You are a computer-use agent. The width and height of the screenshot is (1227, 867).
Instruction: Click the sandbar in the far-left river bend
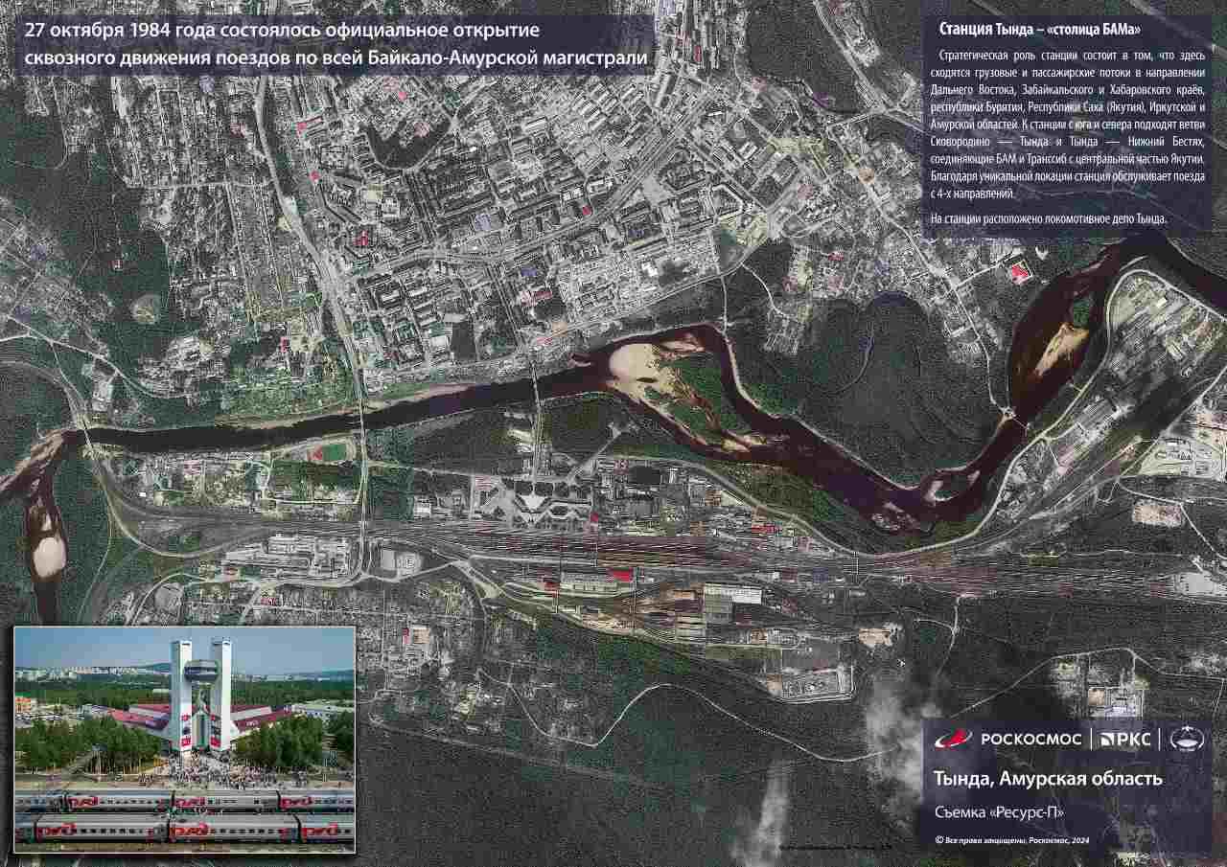[x=44, y=556]
